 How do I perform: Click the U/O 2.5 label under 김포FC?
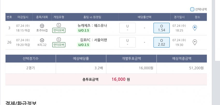click(x=84, y=45)
